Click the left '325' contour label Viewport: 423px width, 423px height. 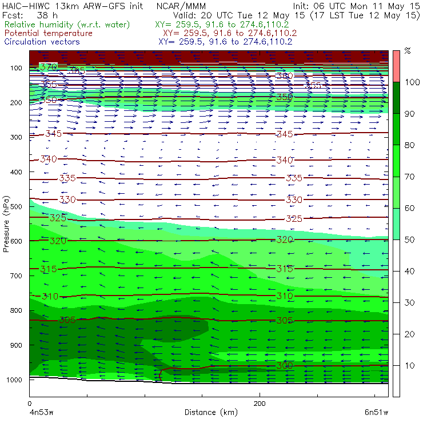(x=58, y=218)
